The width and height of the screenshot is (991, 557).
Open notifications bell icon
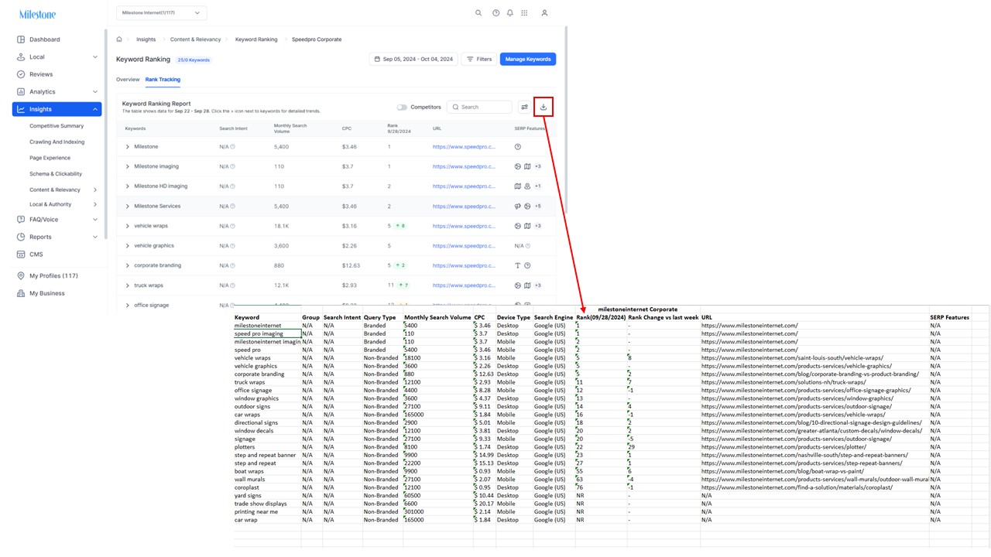[509, 13]
